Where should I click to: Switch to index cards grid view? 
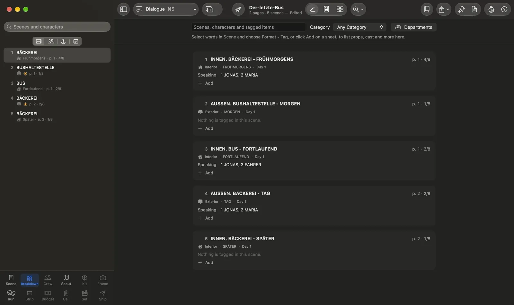[340, 9]
